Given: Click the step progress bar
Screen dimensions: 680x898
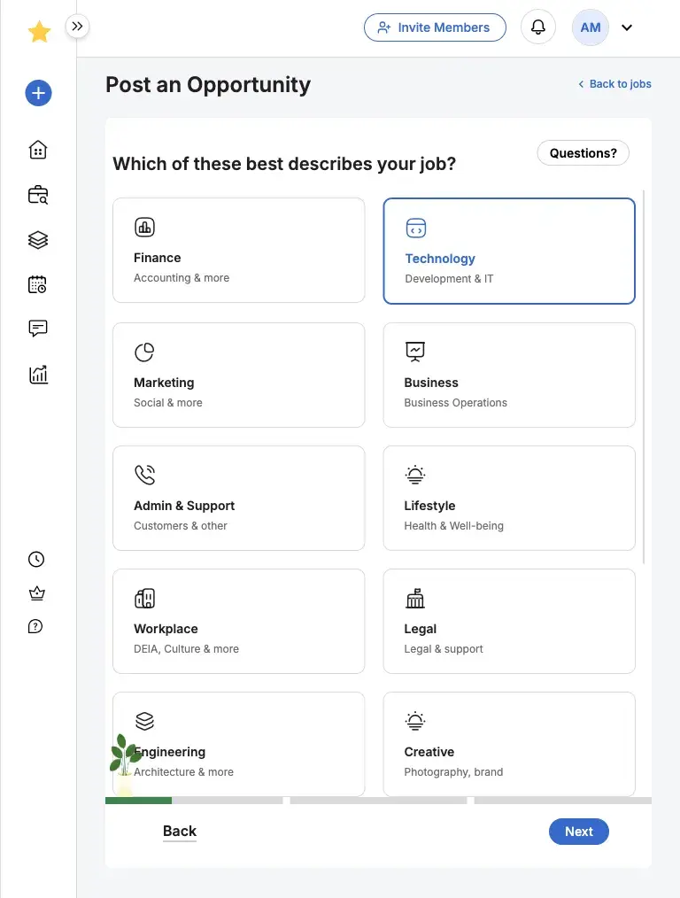Looking at the screenshot, I should point(378,801).
